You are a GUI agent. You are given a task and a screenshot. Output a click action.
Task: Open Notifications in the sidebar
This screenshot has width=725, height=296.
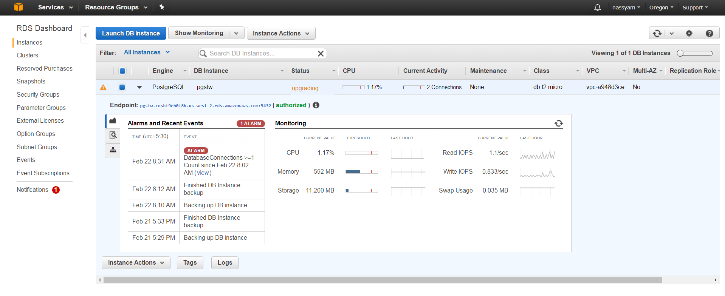[x=33, y=190]
